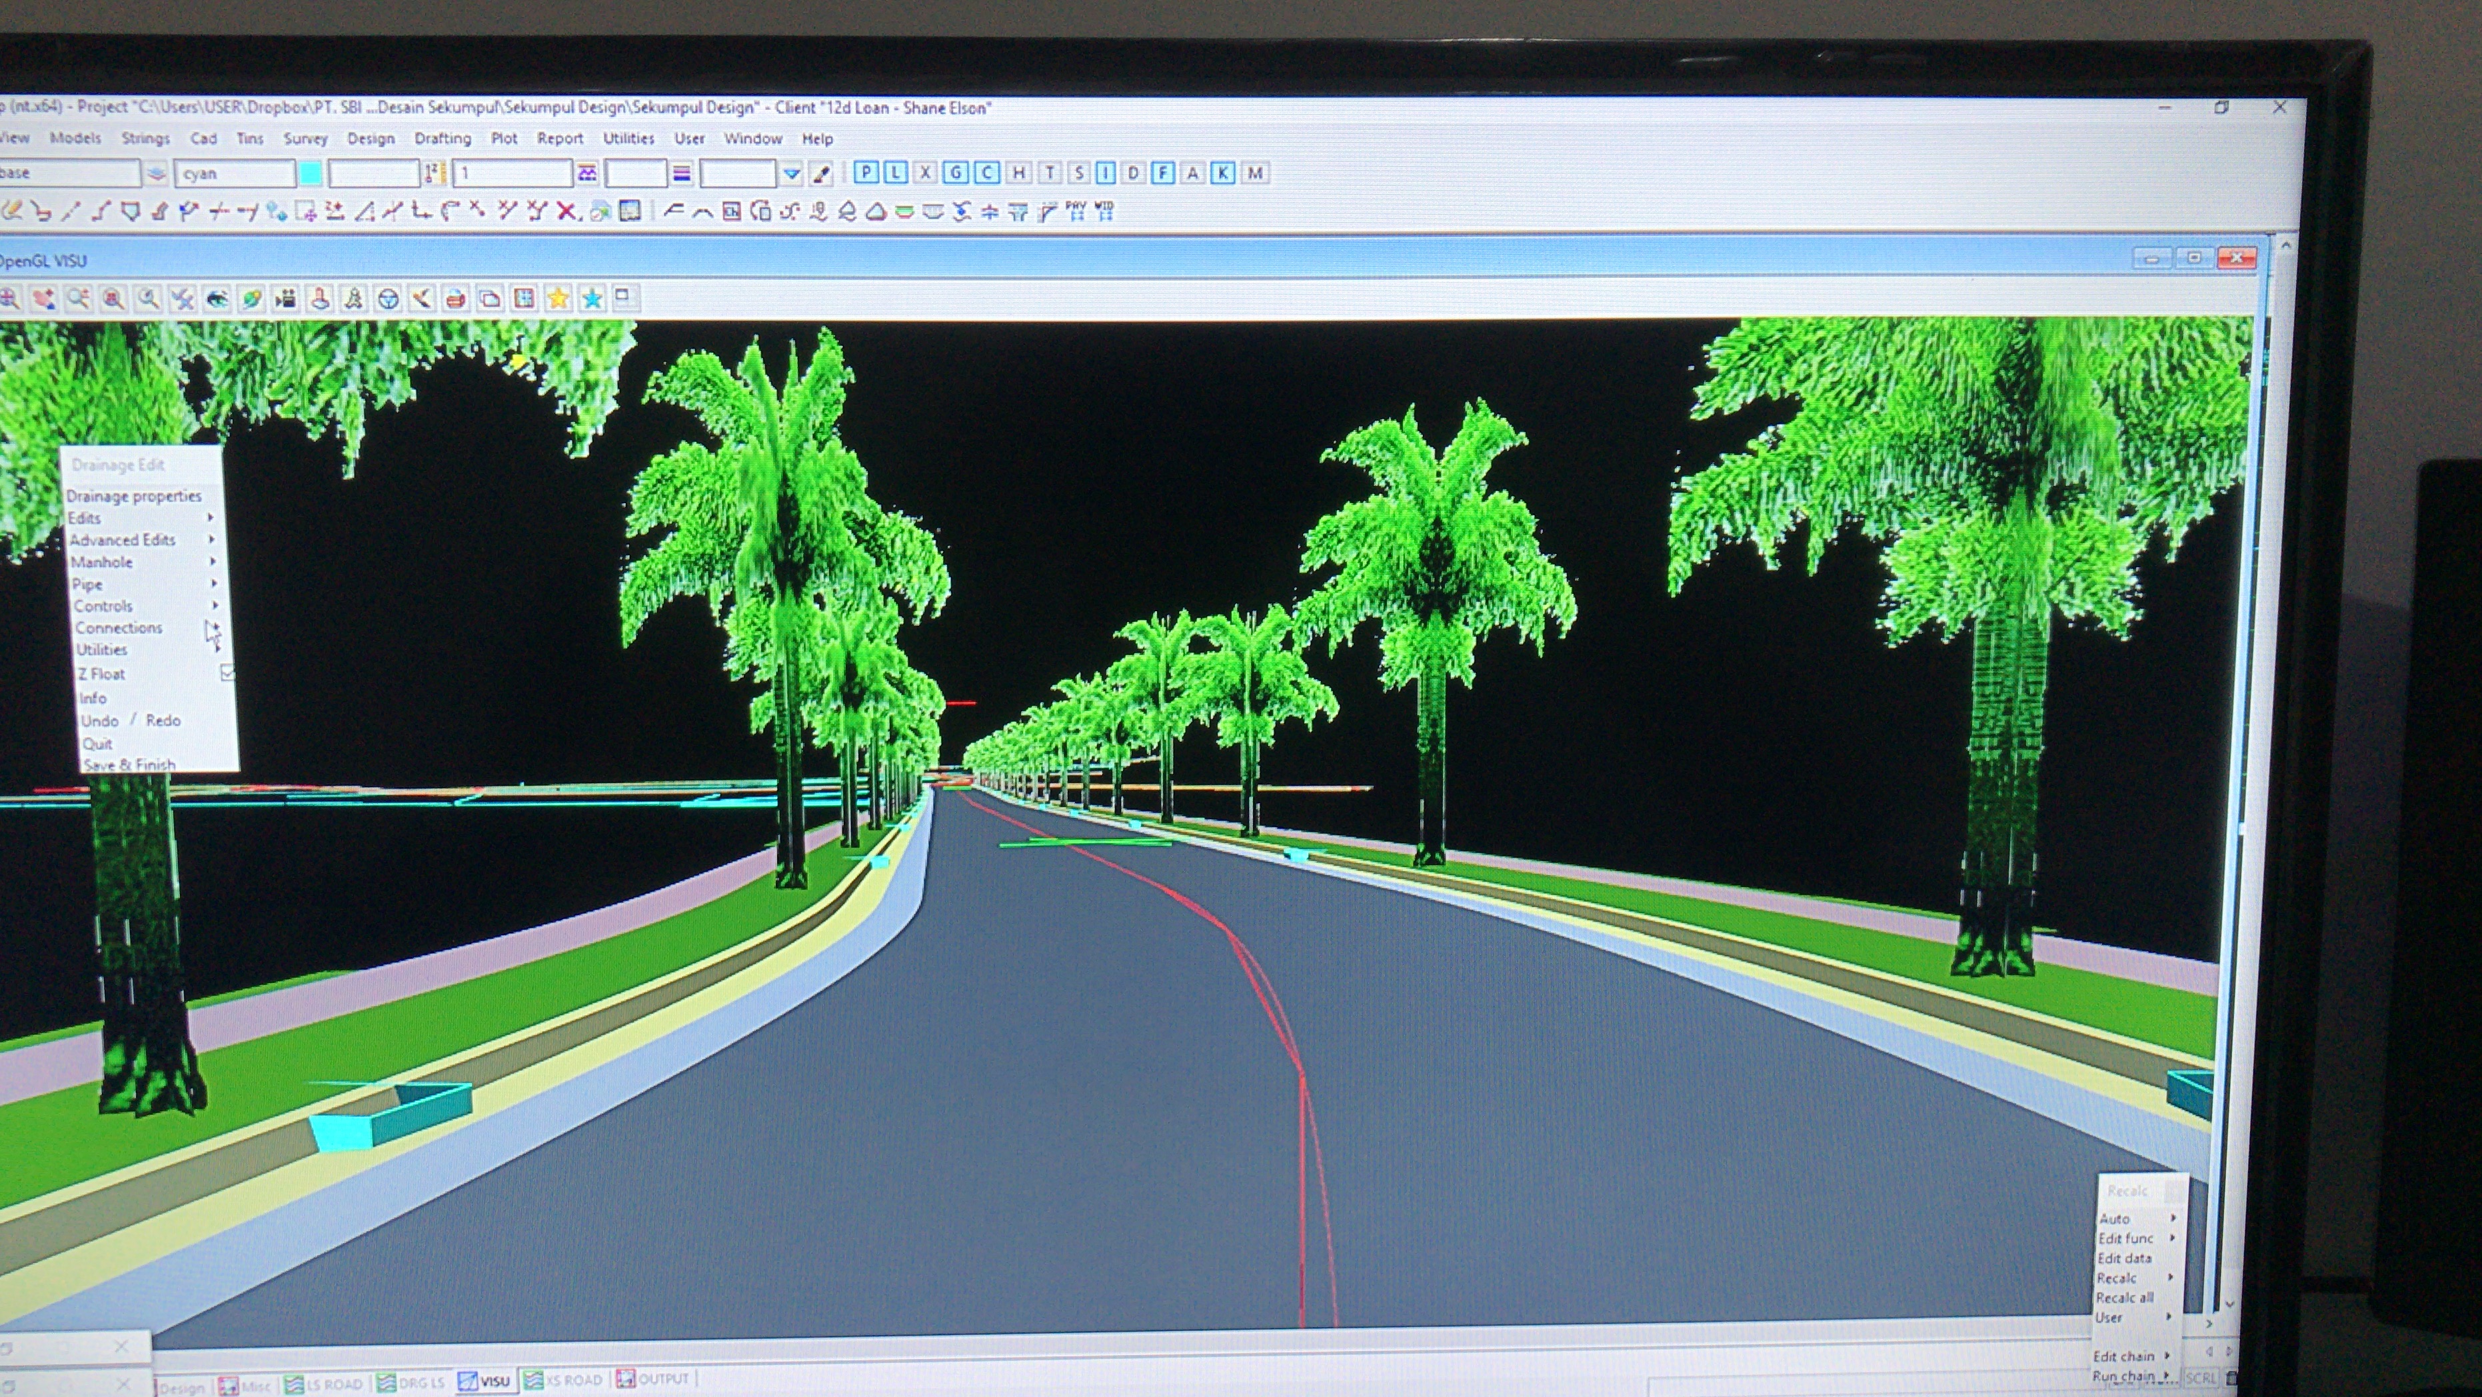Click the eye view icon in VISU toolbar
The height and width of the screenshot is (1397, 2482).
coord(217,300)
